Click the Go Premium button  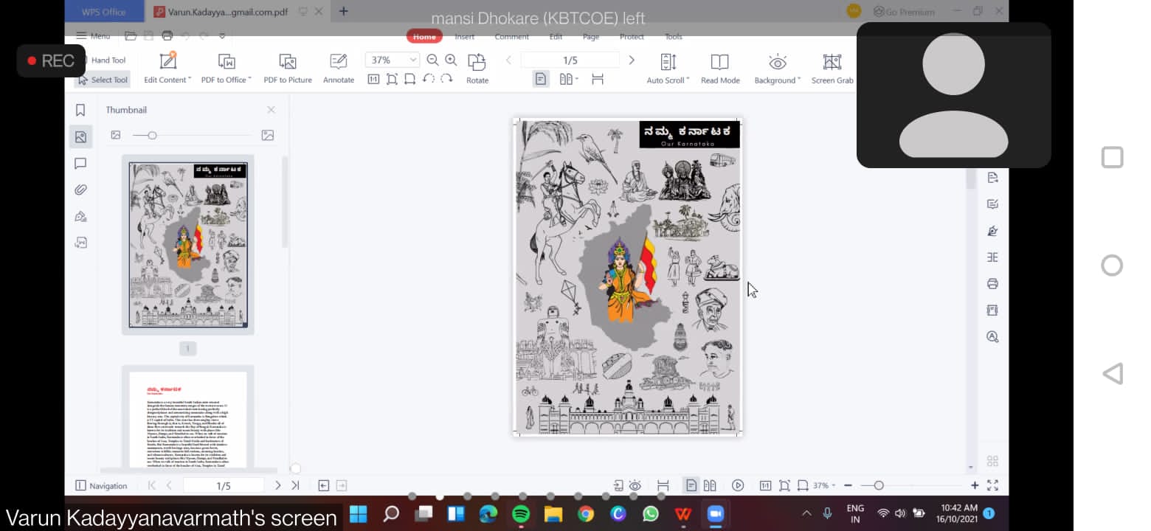904,12
